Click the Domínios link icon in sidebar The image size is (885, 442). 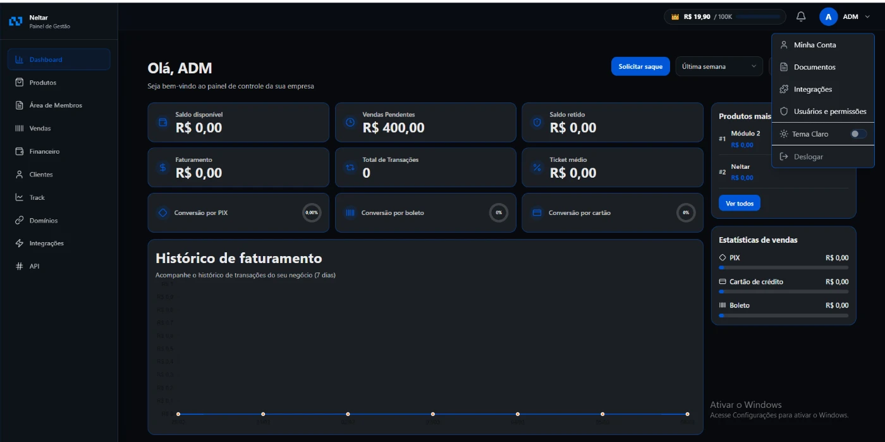coord(20,221)
